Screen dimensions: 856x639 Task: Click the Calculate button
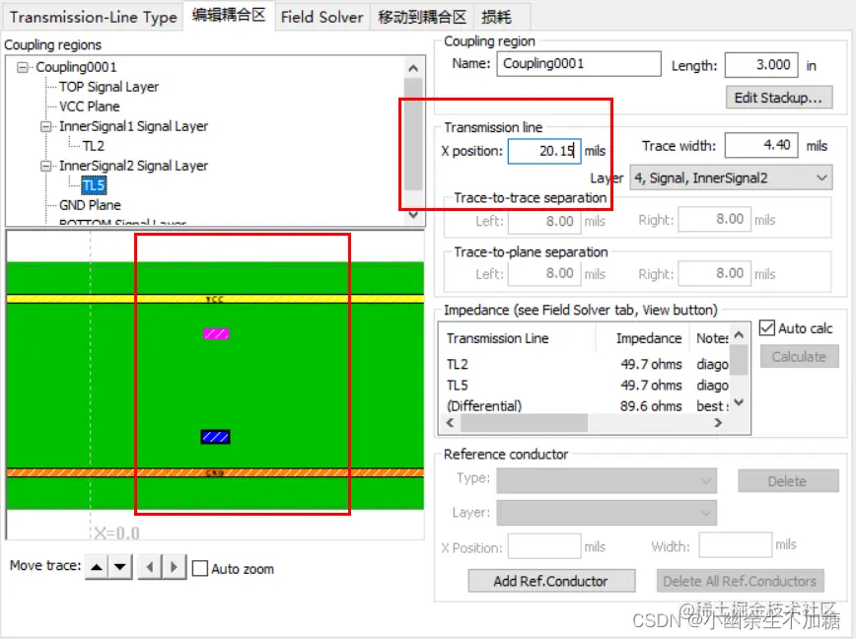[x=799, y=357]
